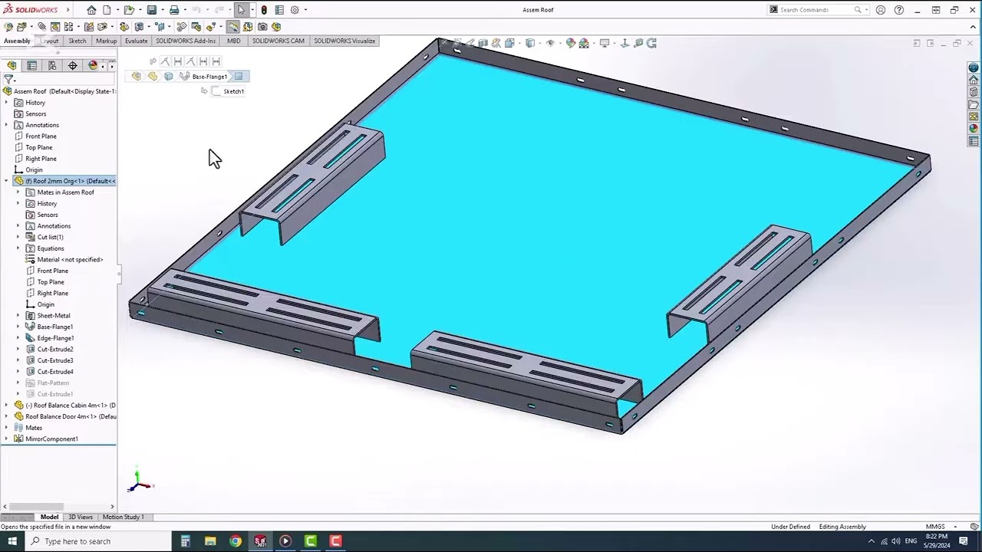Open Design Library in task pane
This screenshot has height=552, width=982.
(x=974, y=92)
